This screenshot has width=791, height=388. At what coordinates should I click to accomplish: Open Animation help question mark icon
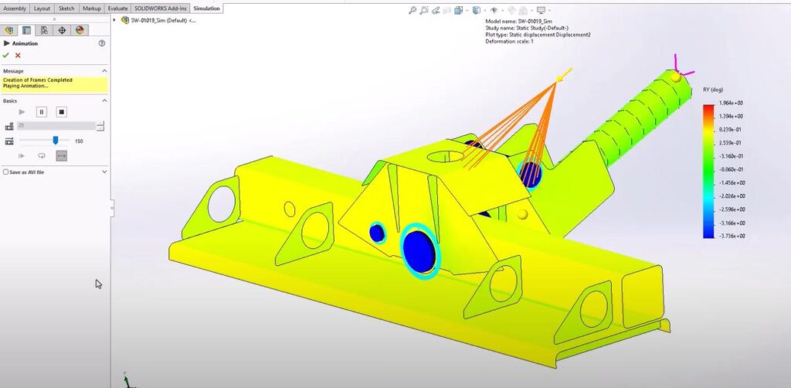tap(102, 44)
